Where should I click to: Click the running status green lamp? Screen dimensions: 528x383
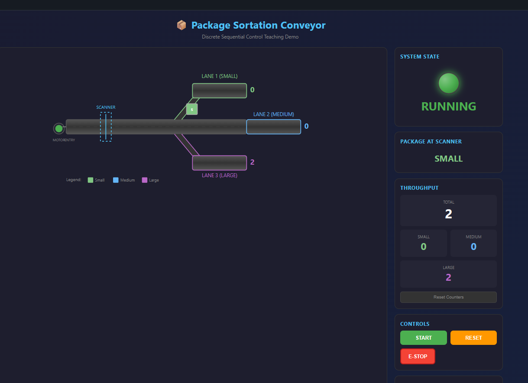448,83
